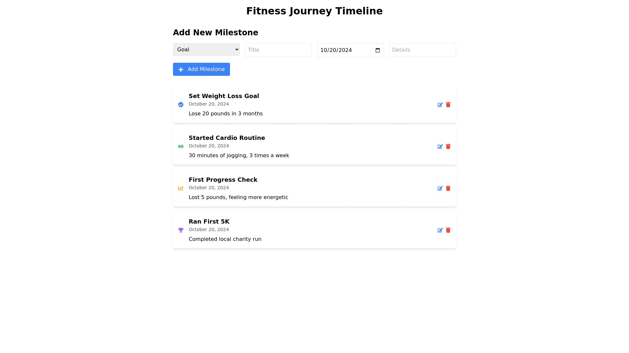Click the Ran First 5K title
The image size is (629, 353).
click(209, 222)
